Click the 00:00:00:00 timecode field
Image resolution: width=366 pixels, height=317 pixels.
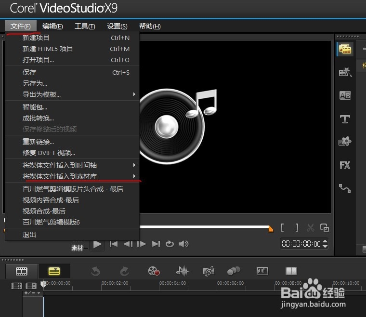click(x=301, y=244)
